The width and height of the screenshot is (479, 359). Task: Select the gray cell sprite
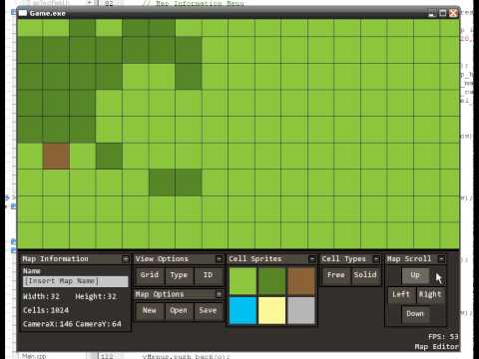pyautogui.click(x=301, y=310)
